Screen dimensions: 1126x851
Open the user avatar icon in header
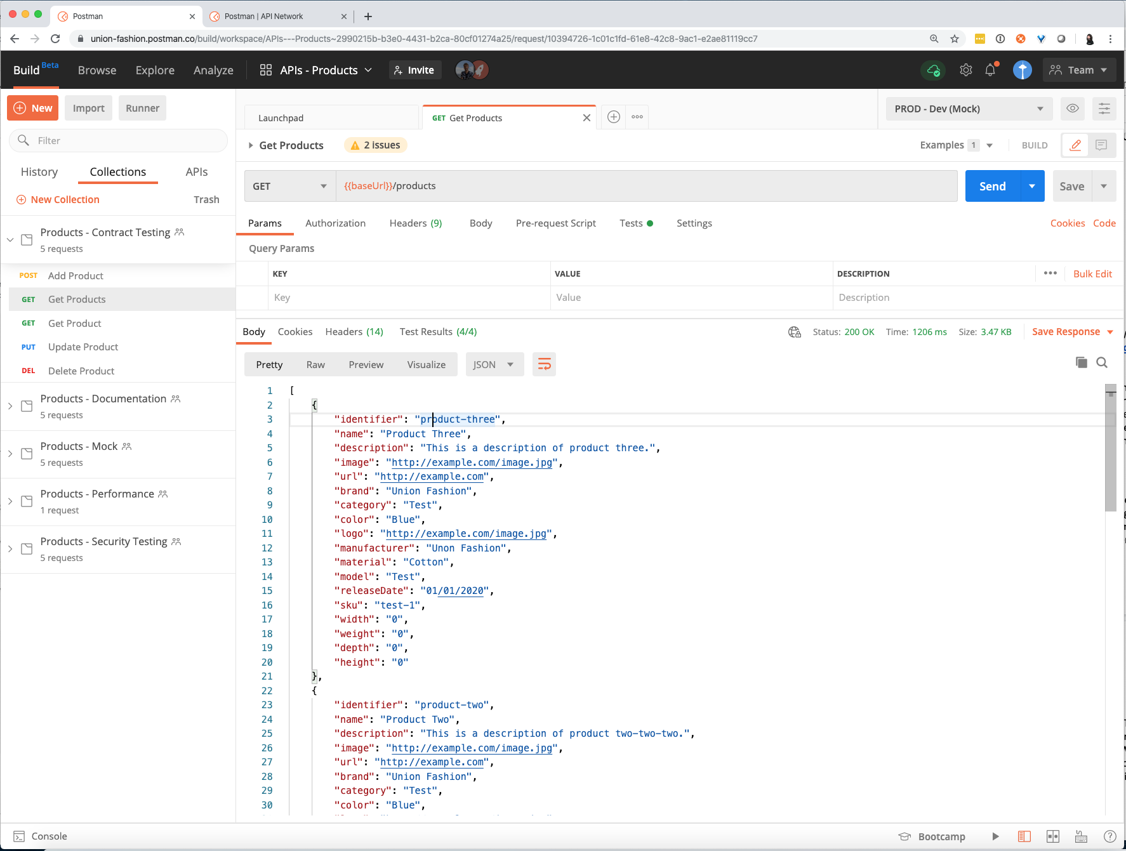[x=1022, y=70]
